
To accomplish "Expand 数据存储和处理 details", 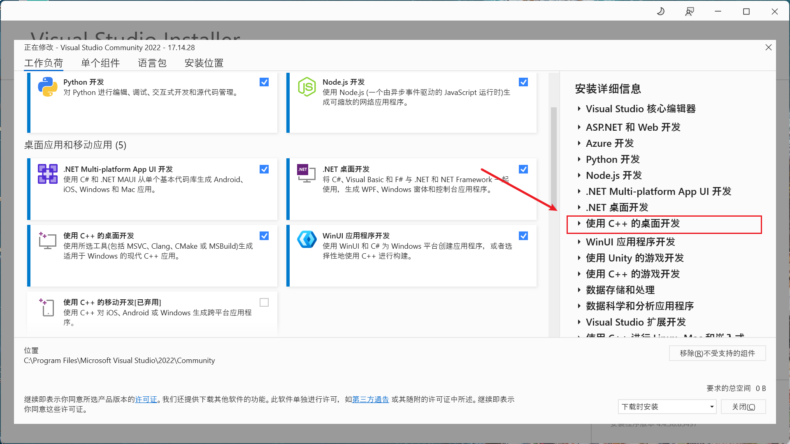I will [579, 290].
